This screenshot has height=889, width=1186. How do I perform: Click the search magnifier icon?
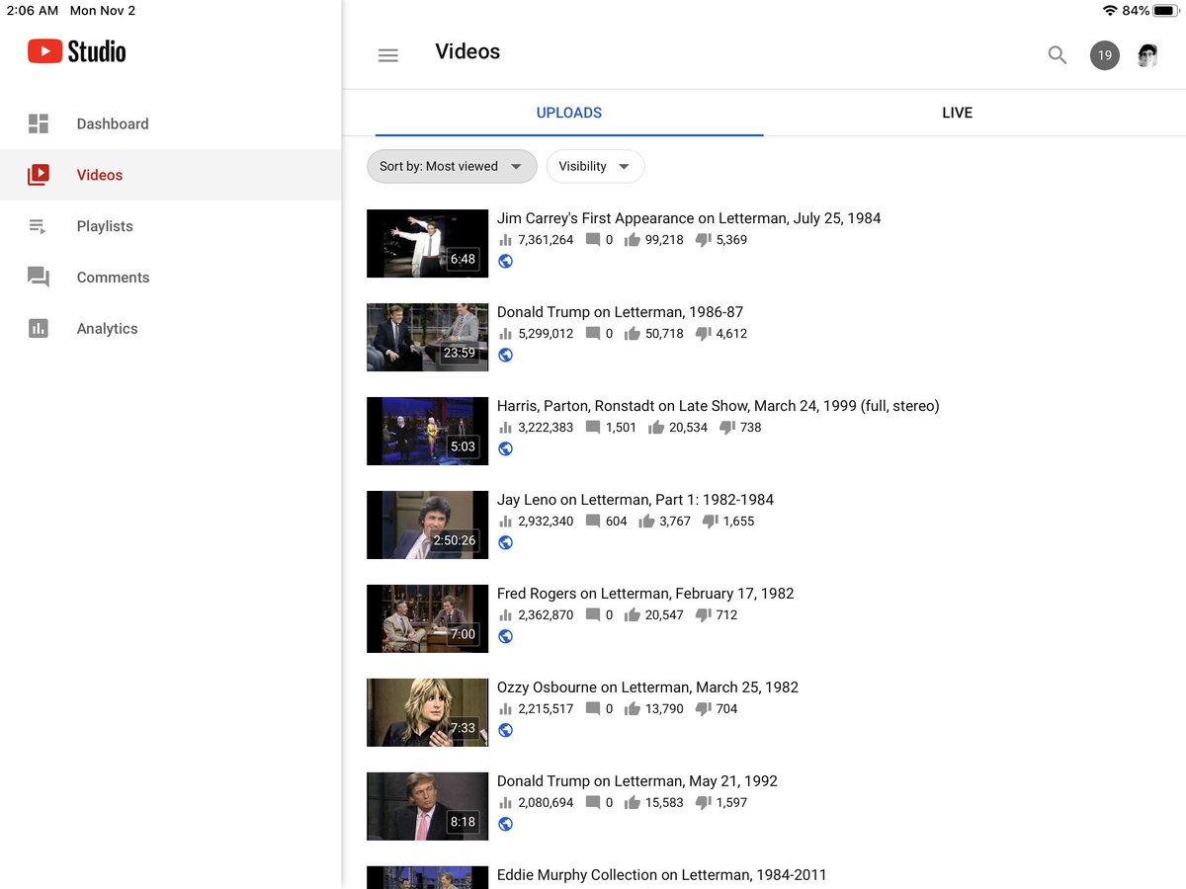pyautogui.click(x=1058, y=55)
